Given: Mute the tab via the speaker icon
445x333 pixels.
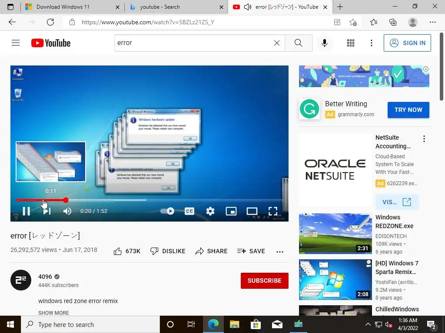Looking at the screenshot, I should 247,7.
